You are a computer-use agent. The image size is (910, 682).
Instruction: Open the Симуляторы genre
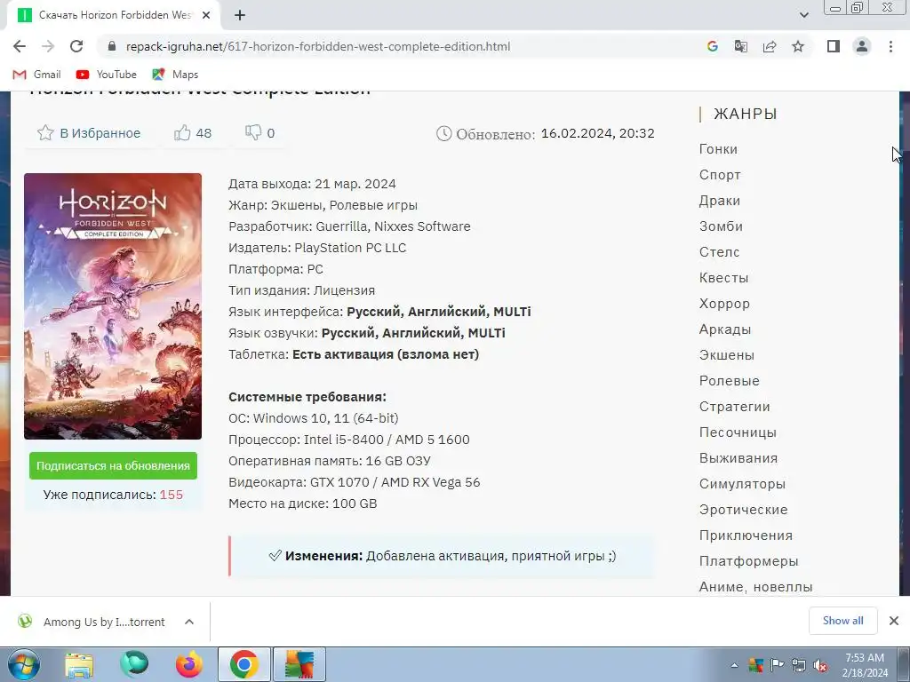(742, 484)
